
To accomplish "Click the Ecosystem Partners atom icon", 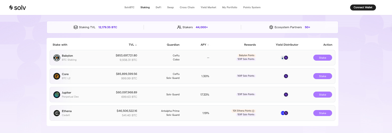I will coord(271,27).
